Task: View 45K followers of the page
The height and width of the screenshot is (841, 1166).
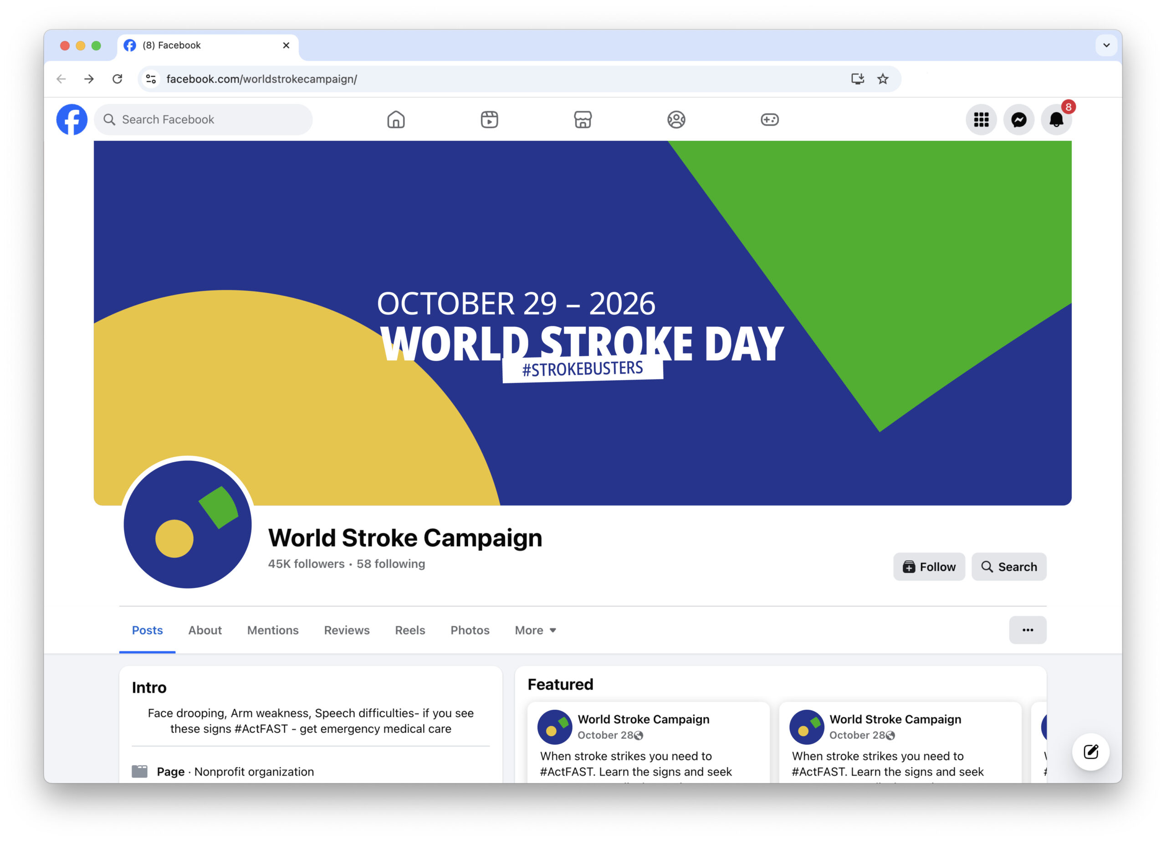Action: click(307, 564)
